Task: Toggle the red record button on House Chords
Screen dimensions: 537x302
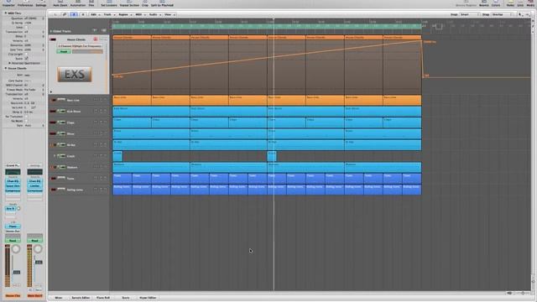Action: [96, 39]
